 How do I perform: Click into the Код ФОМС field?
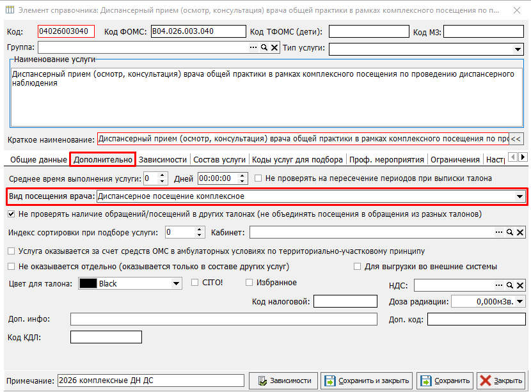point(198,31)
